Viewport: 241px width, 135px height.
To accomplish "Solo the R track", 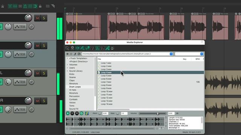I will (44, 101).
